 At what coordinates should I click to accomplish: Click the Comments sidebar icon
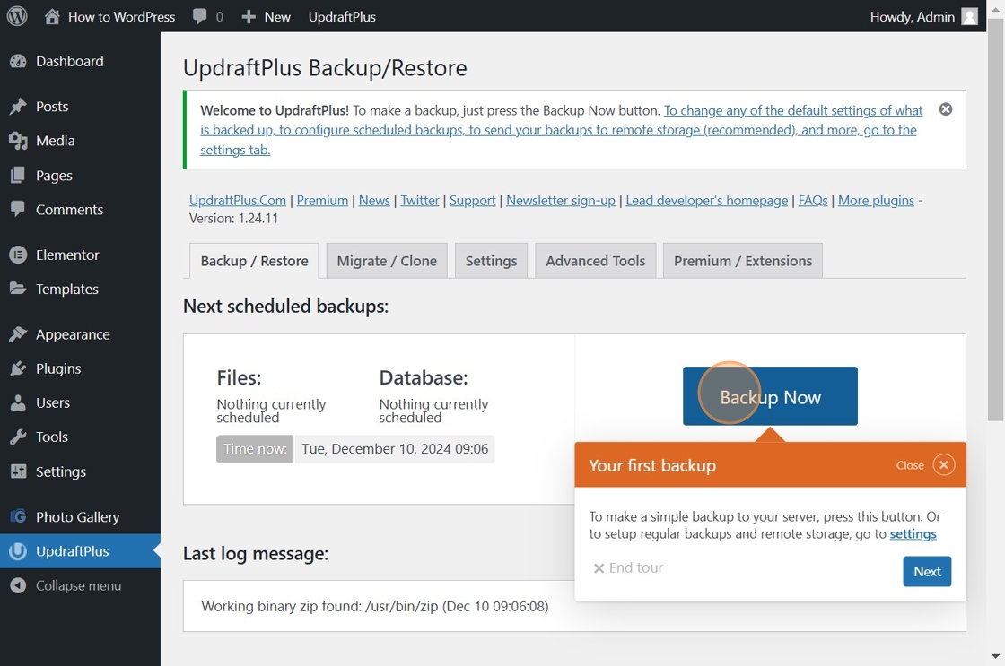(x=19, y=209)
